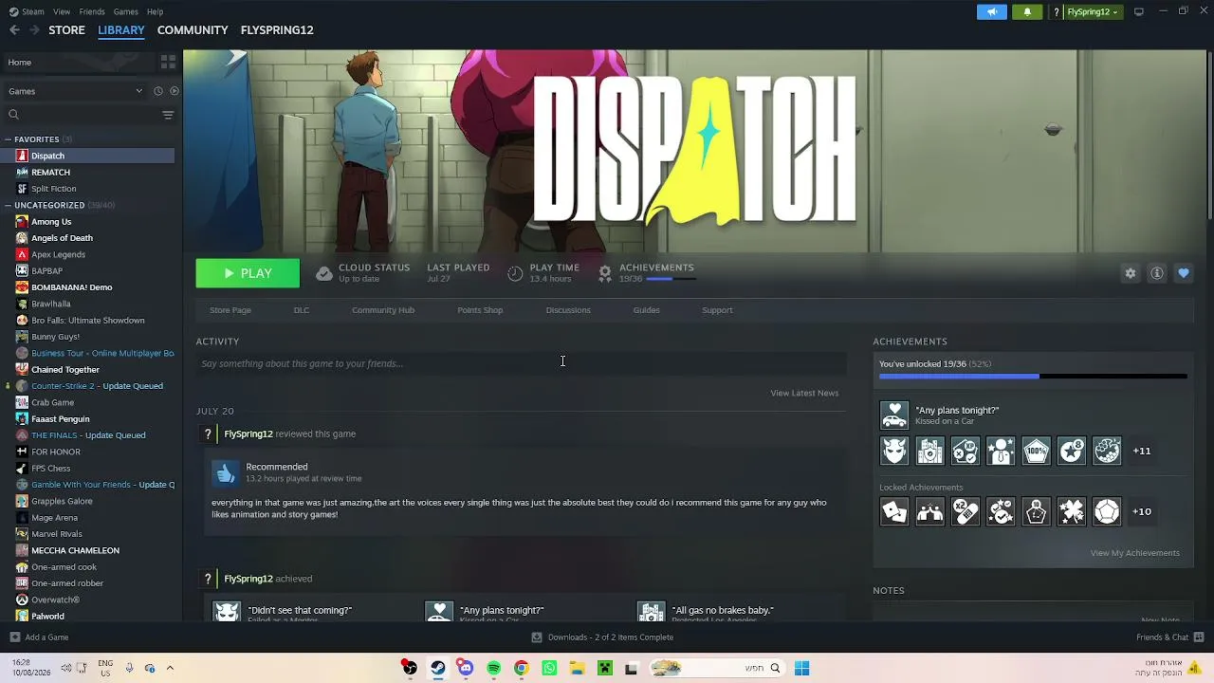Open the Friends menu
Screen dimensions: 1214x683
(92, 11)
